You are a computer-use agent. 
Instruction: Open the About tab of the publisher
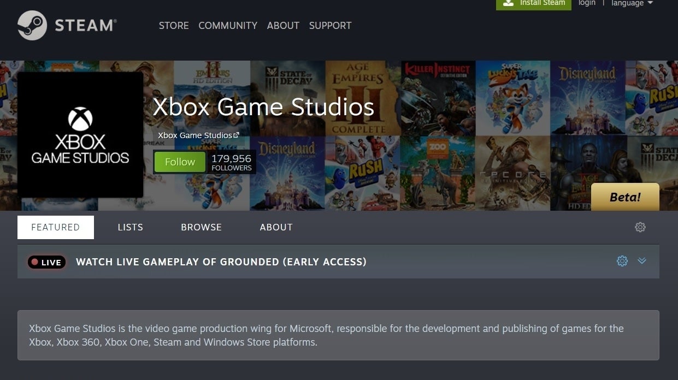click(276, 227)
